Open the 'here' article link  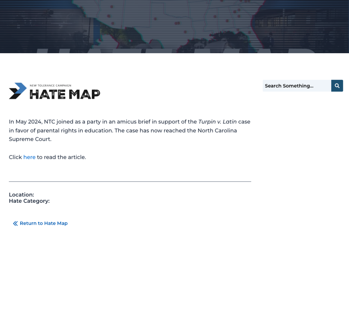29,157
